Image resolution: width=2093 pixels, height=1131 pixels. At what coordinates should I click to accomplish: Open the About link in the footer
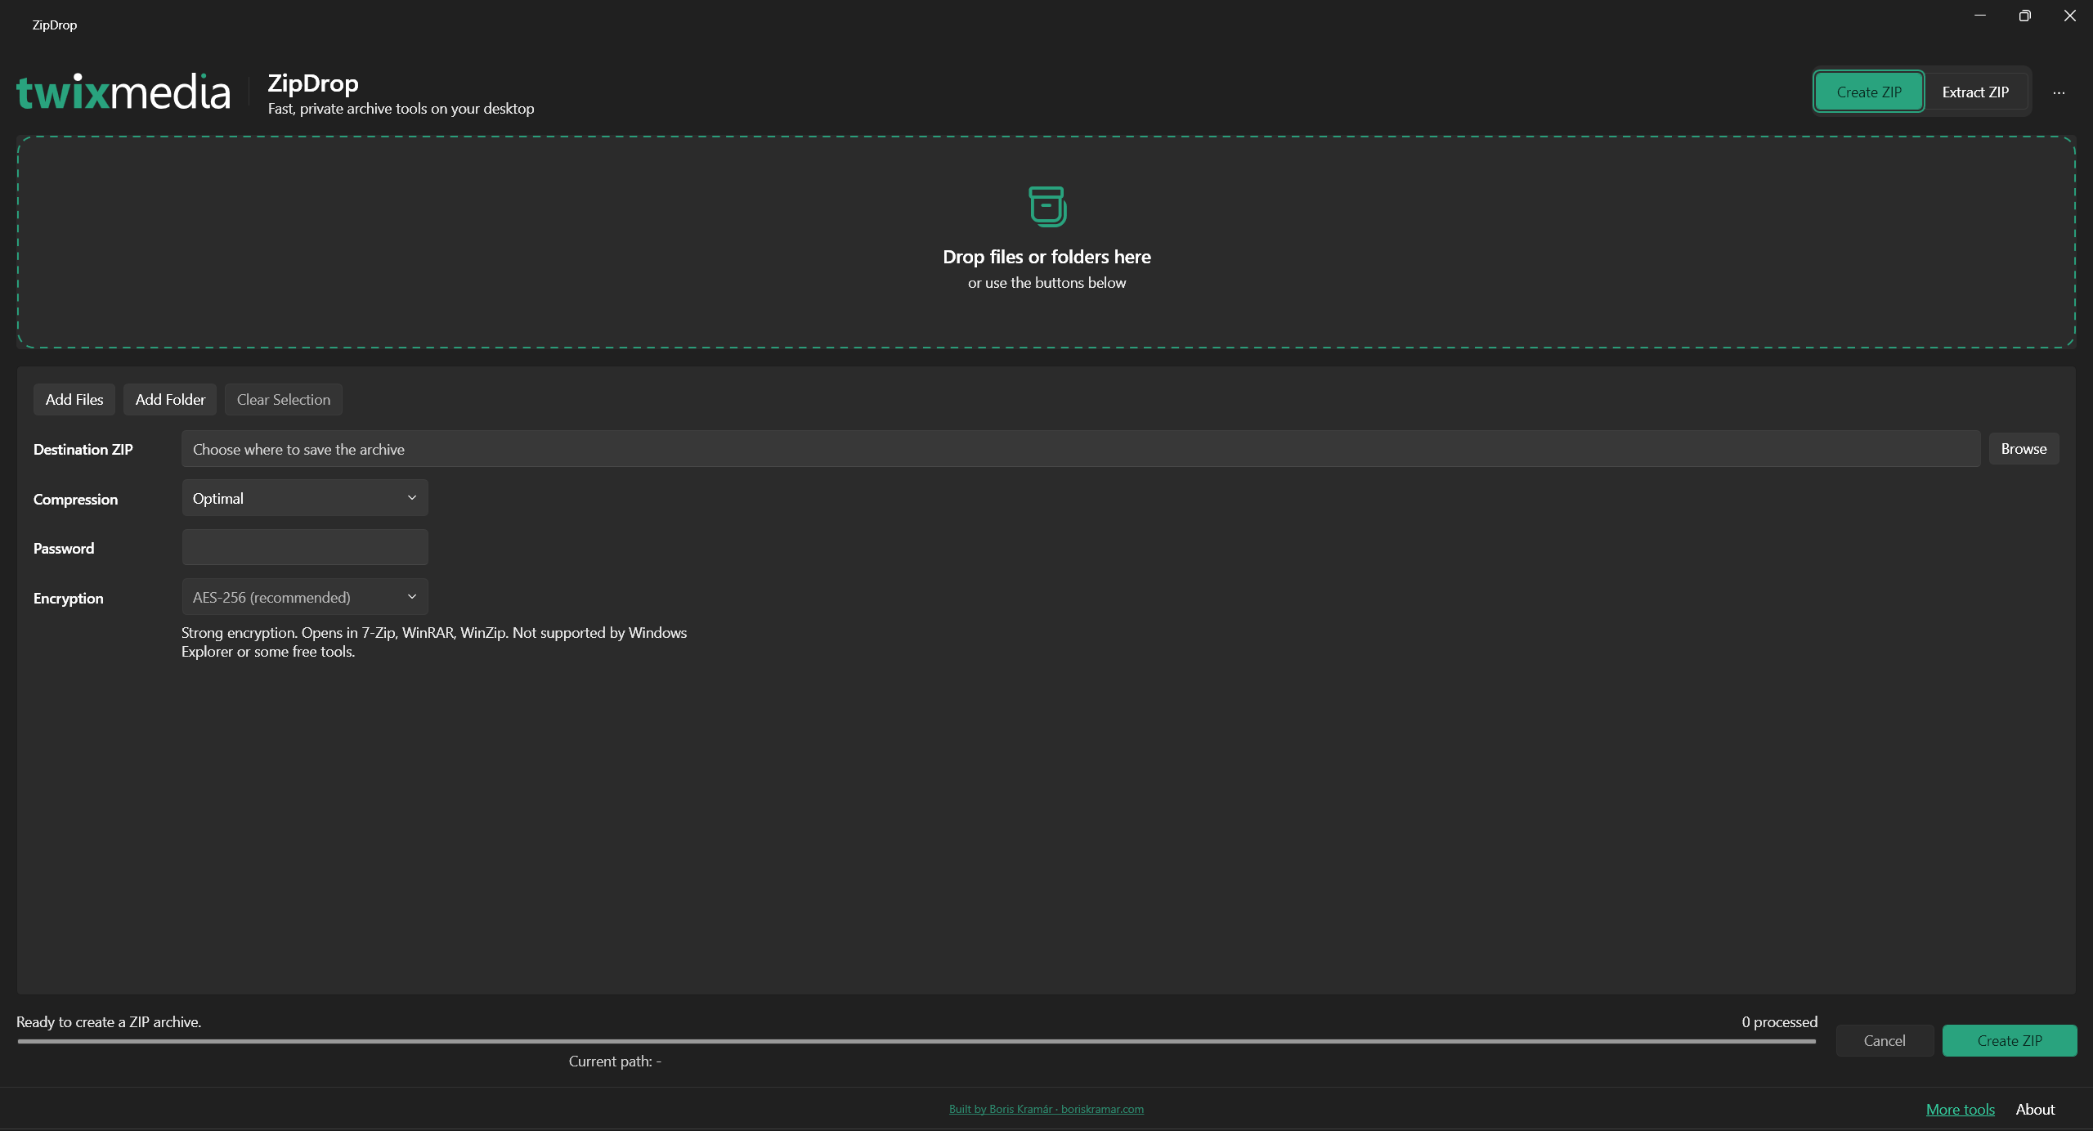[x=2035, y=1109]
